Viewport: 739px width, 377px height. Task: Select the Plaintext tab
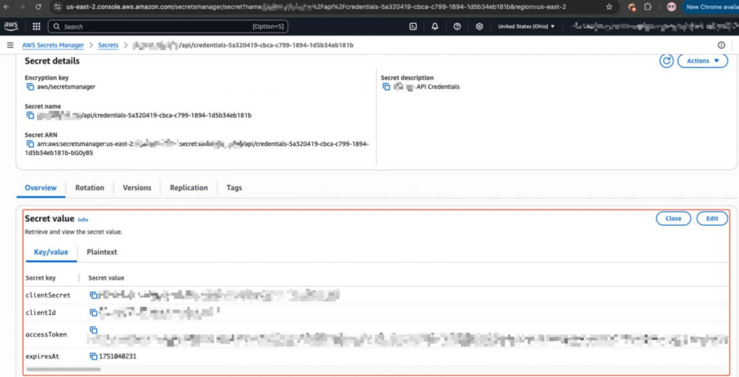point(102,252)
